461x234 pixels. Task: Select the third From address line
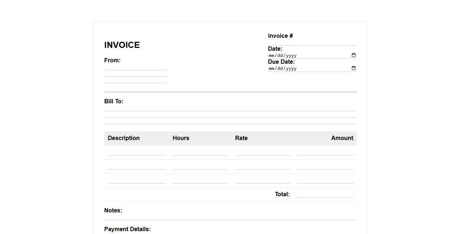[x=135, y=80]
